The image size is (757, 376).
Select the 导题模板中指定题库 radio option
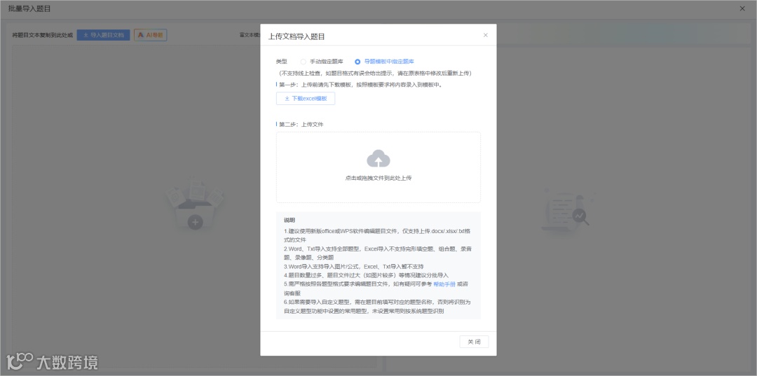click(x=384, y=62)
